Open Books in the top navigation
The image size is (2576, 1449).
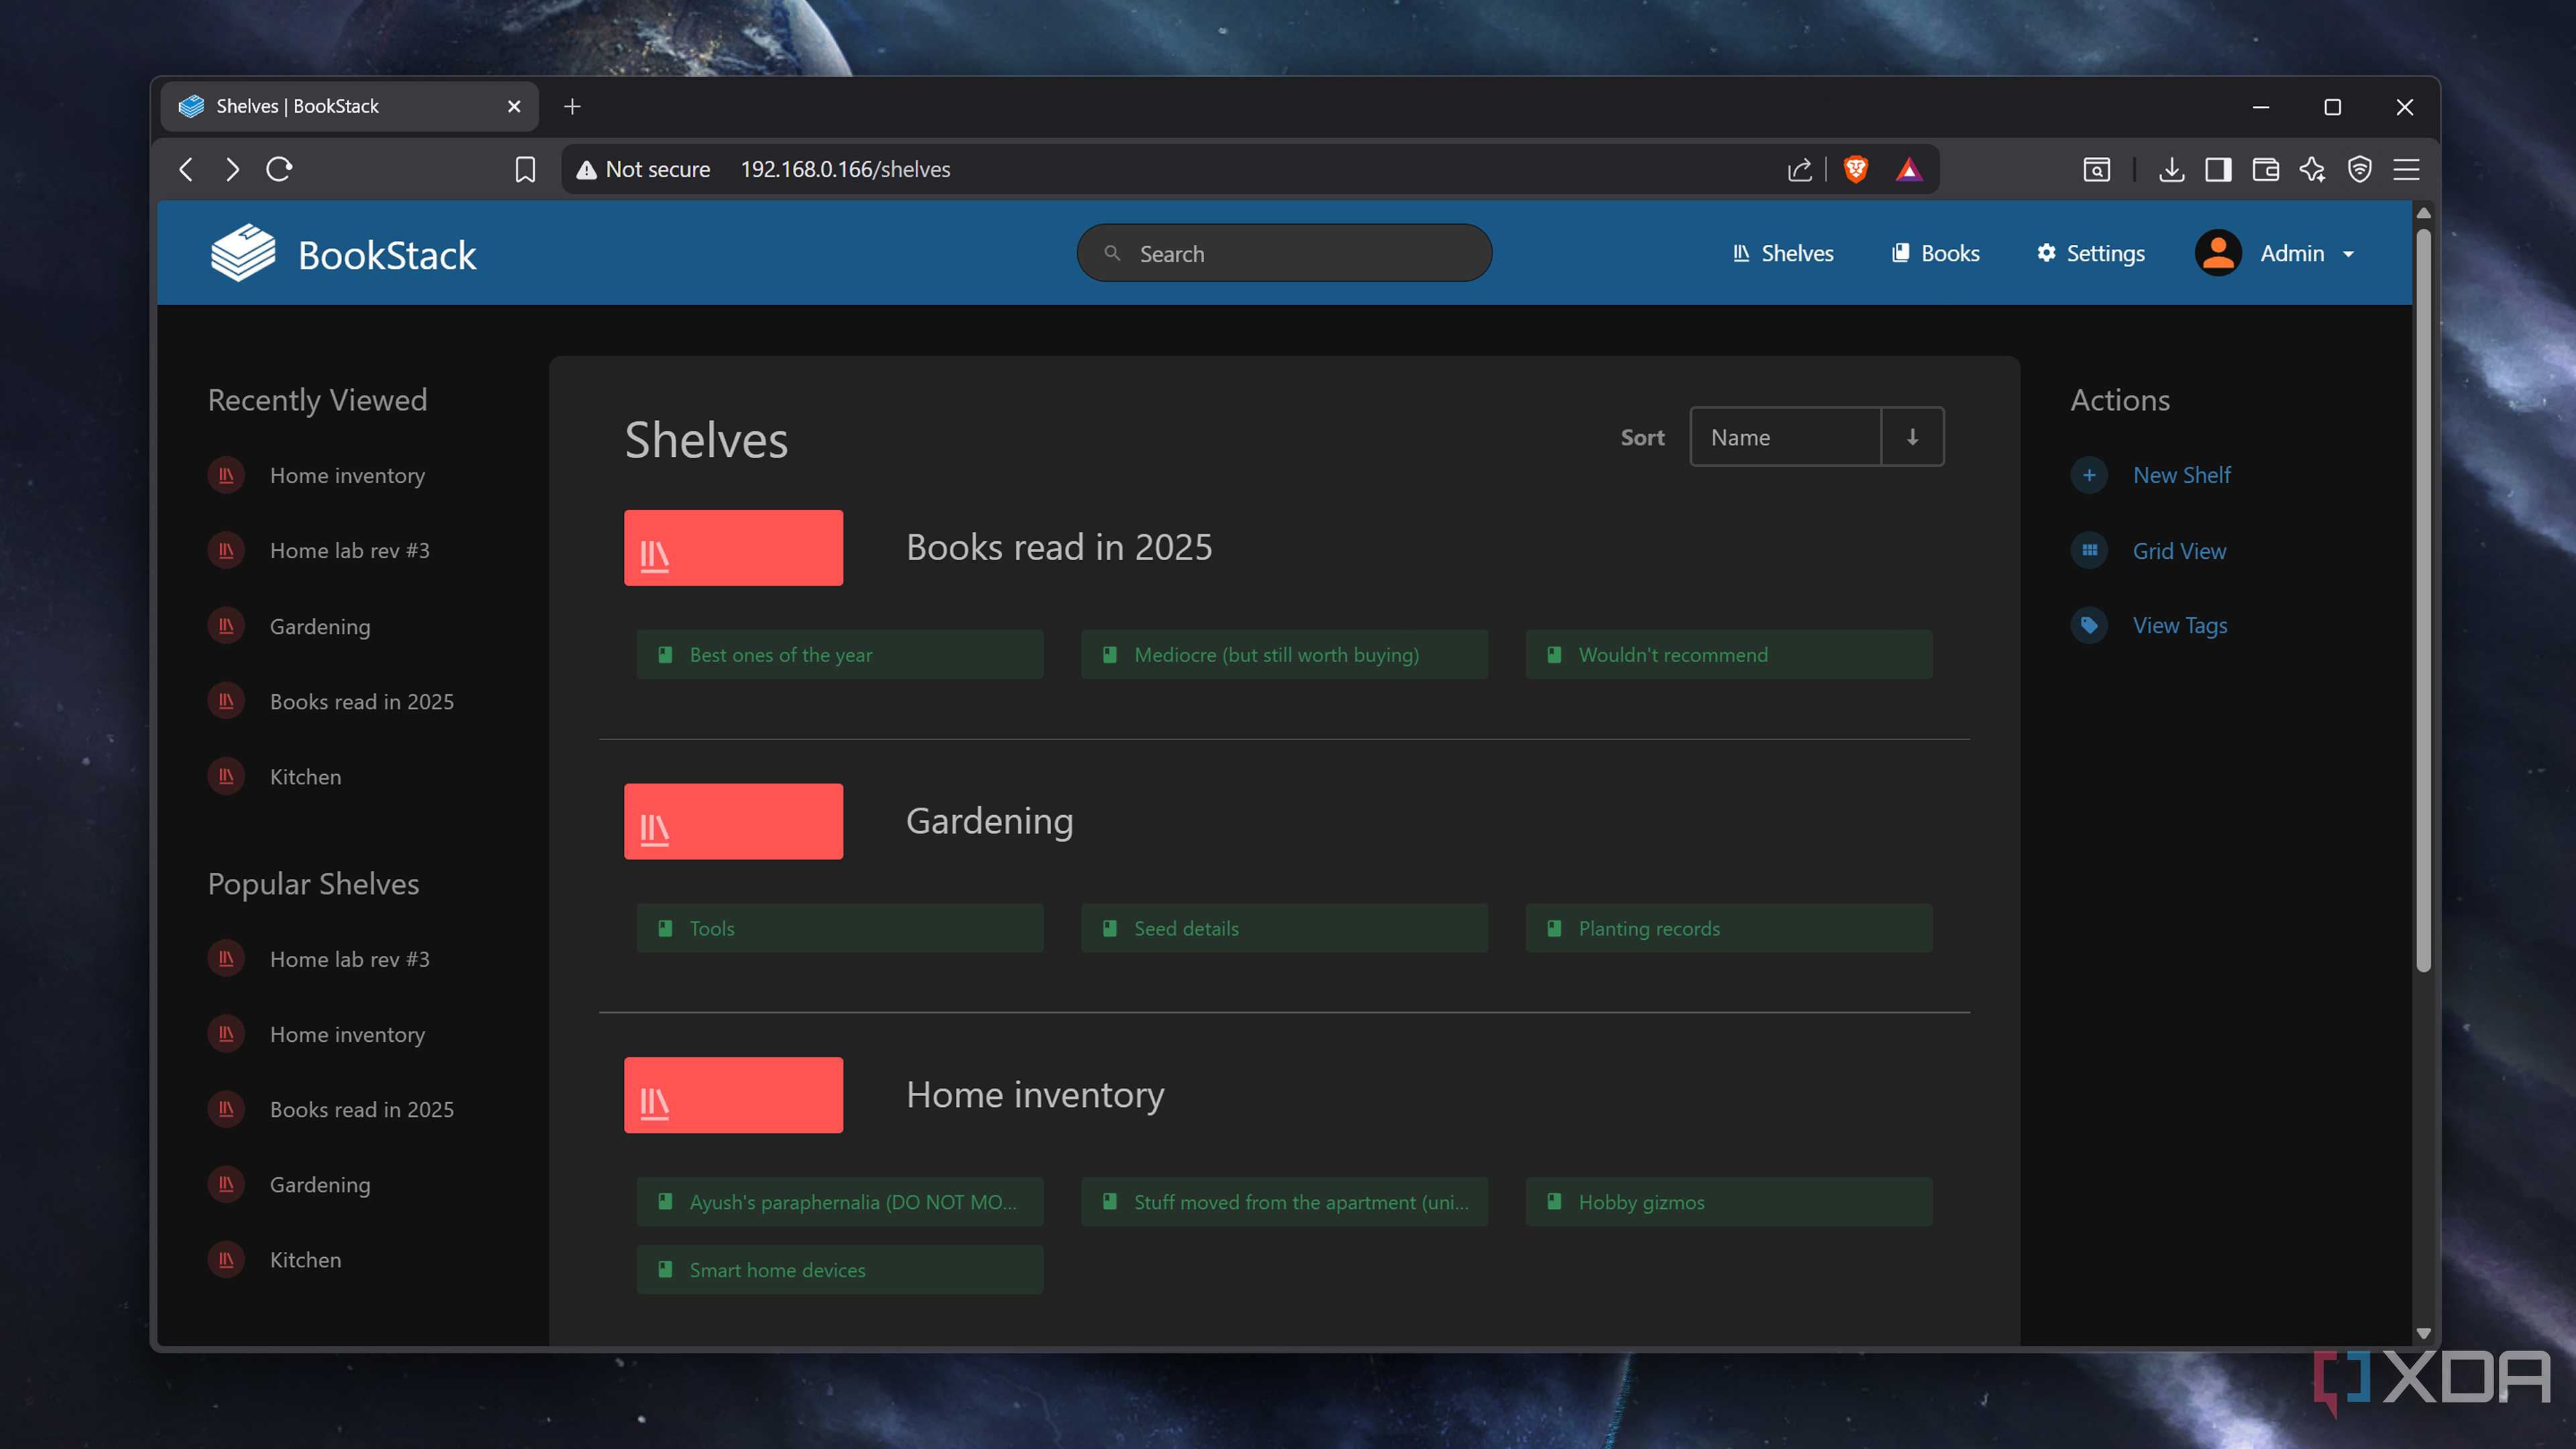[x=1935, y=253]
